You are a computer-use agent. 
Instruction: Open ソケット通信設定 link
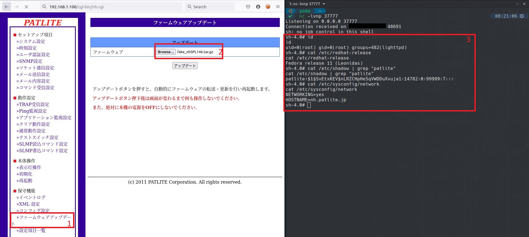(x=35, y=68)
